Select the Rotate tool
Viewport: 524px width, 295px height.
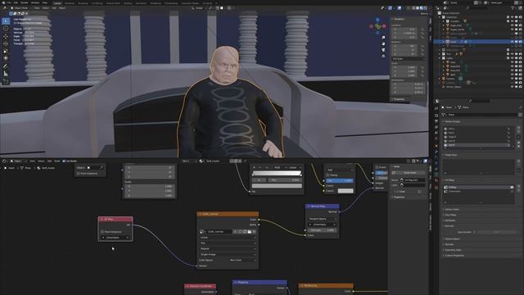[x=6, y=43]
